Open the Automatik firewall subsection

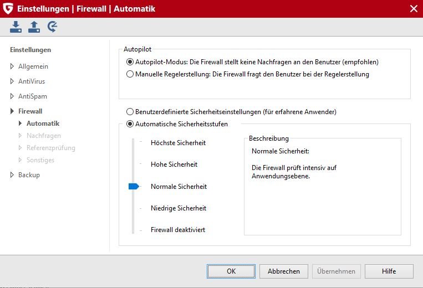click(43, 124)
